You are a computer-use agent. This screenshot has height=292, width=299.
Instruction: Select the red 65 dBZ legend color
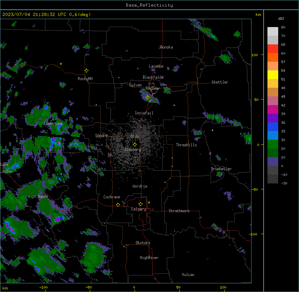click(x=273, y=49)
